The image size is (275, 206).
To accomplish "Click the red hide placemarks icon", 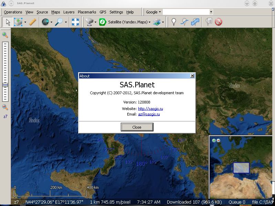I will click(x=219, y=22).
